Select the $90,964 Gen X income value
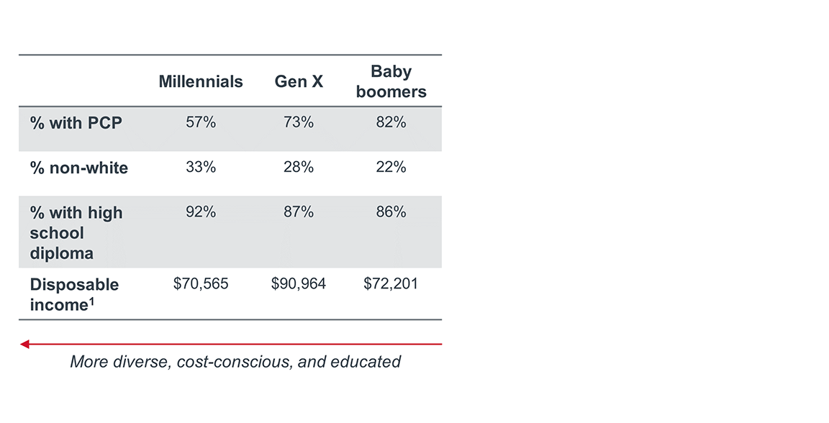The height and width of the screenshot is (423, 829). 299,284
